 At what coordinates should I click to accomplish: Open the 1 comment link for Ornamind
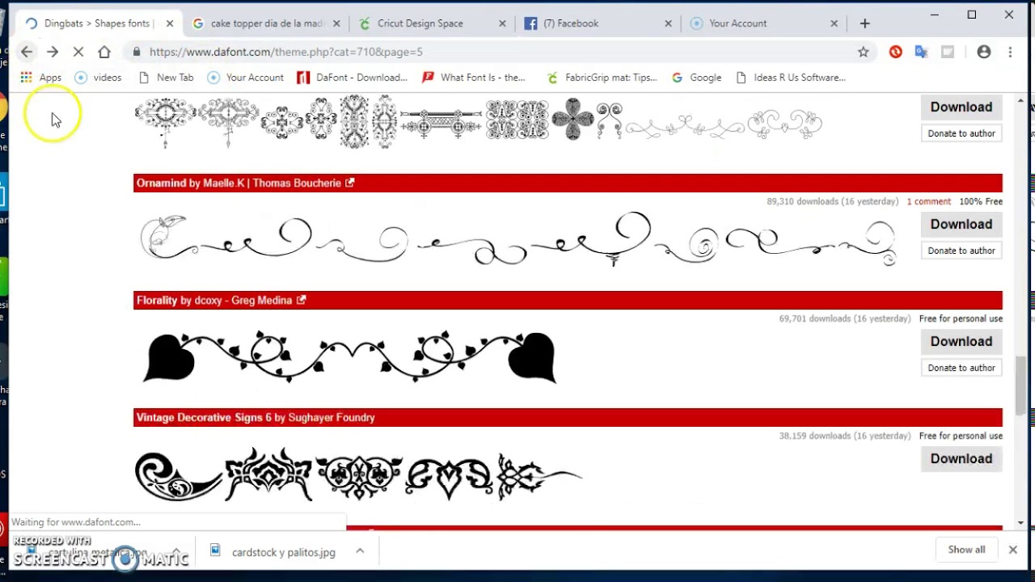point(928,201)
